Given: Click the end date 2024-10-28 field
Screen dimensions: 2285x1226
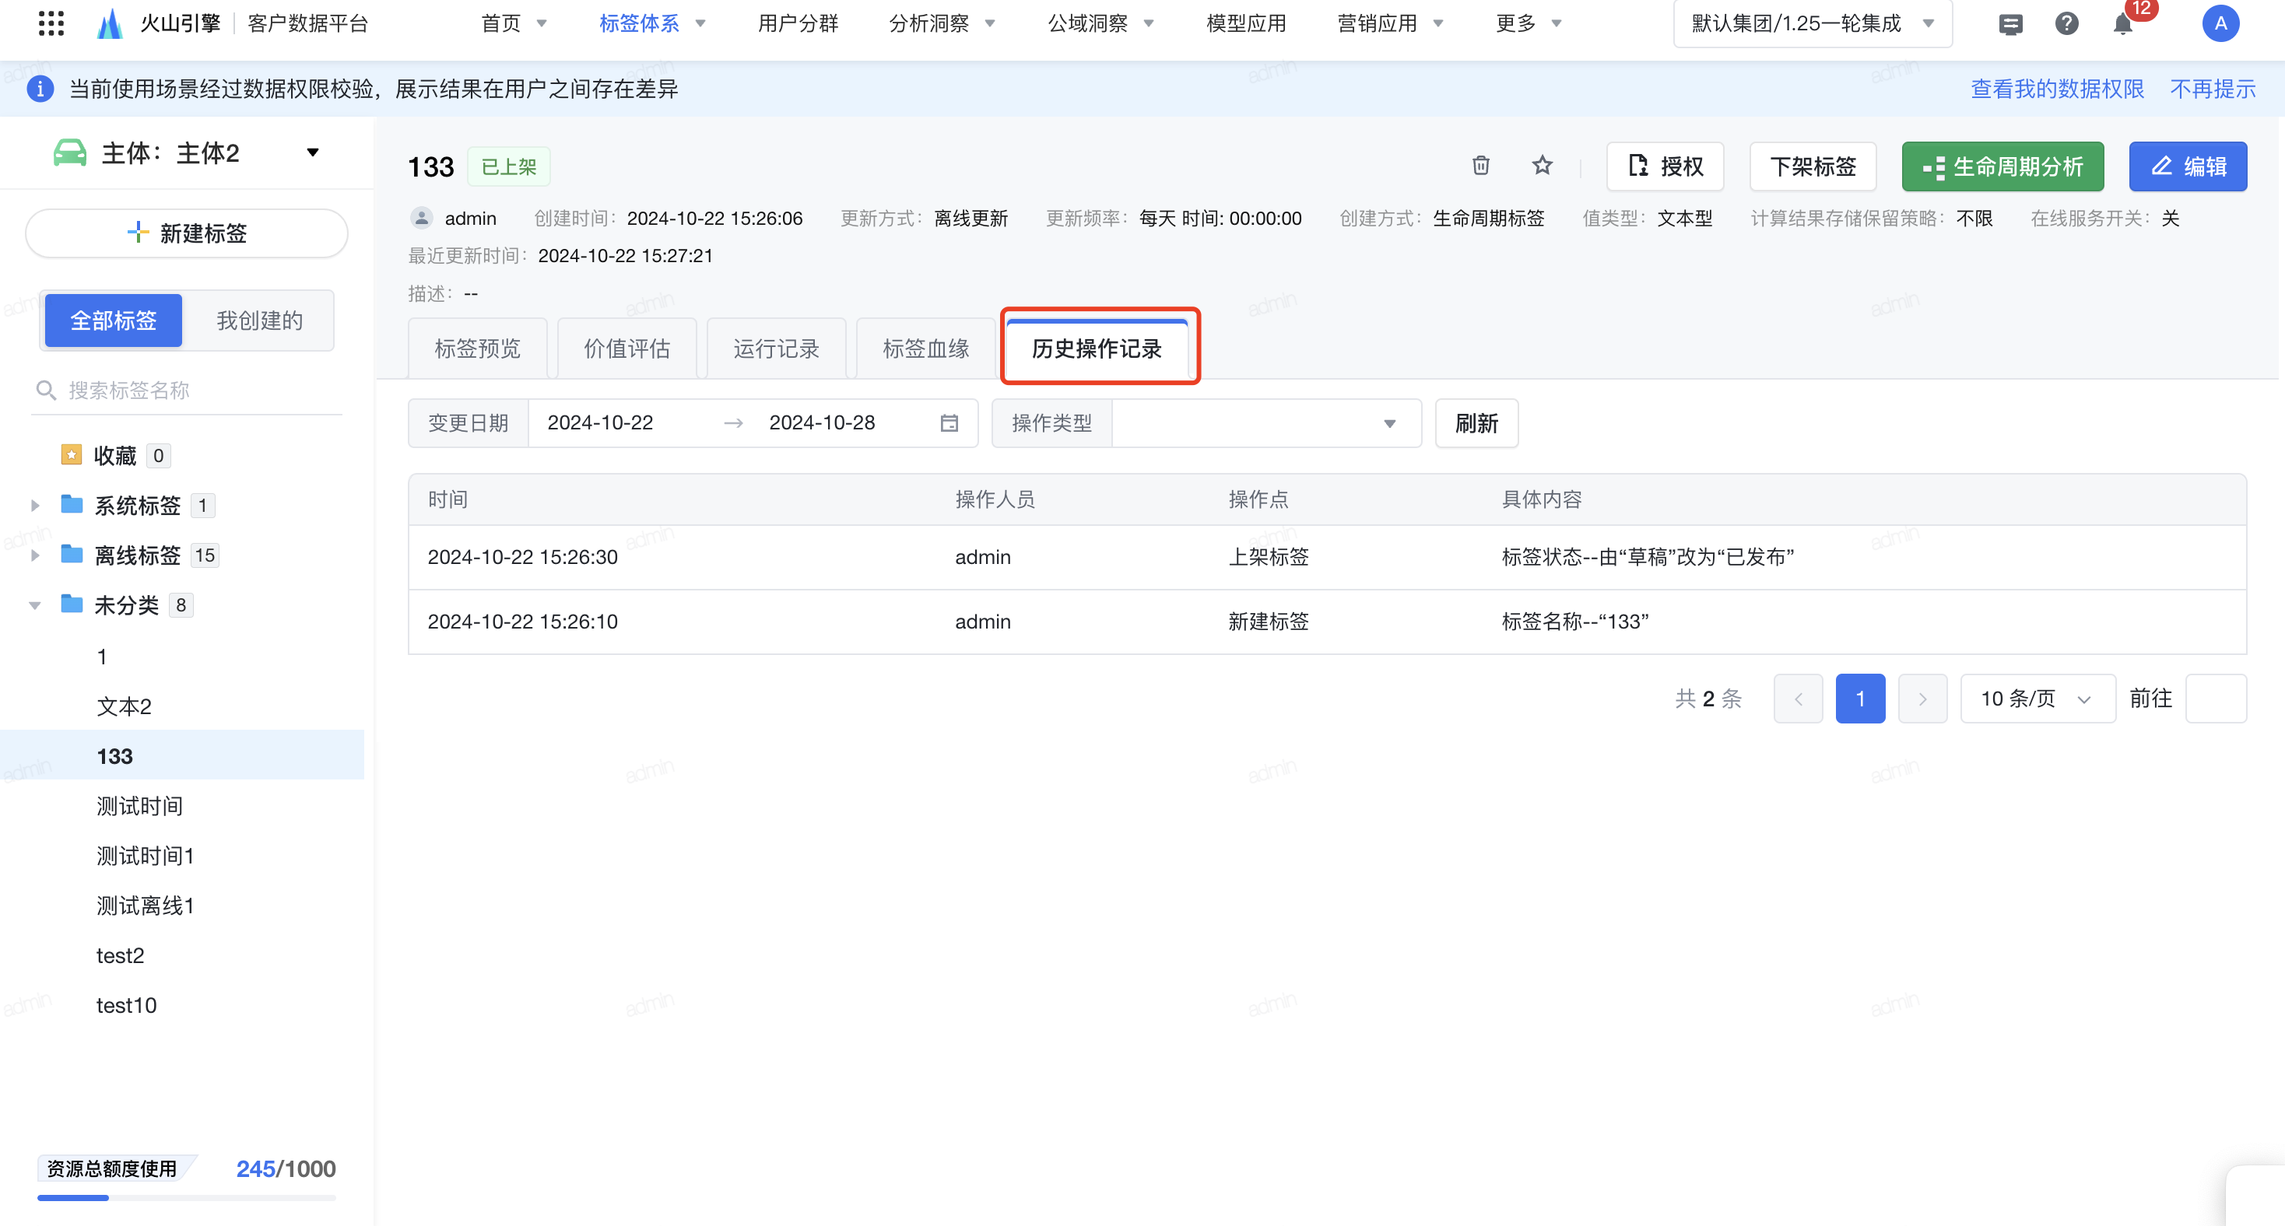Looking at the screenshot, I should click(823, 423).
